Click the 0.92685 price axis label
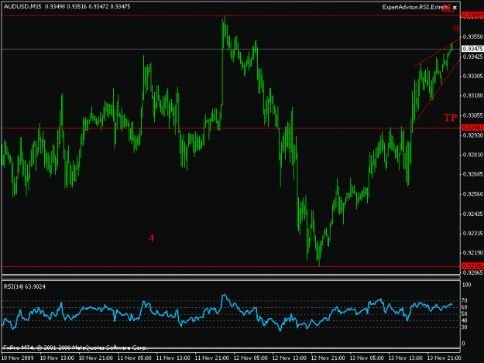484x363 pixels. pos(473,174)
